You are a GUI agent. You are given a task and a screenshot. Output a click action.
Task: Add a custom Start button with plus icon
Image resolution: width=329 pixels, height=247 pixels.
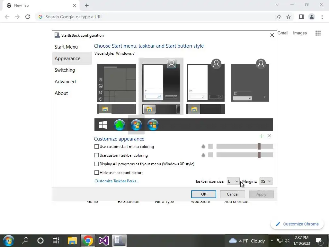(262, 136)
